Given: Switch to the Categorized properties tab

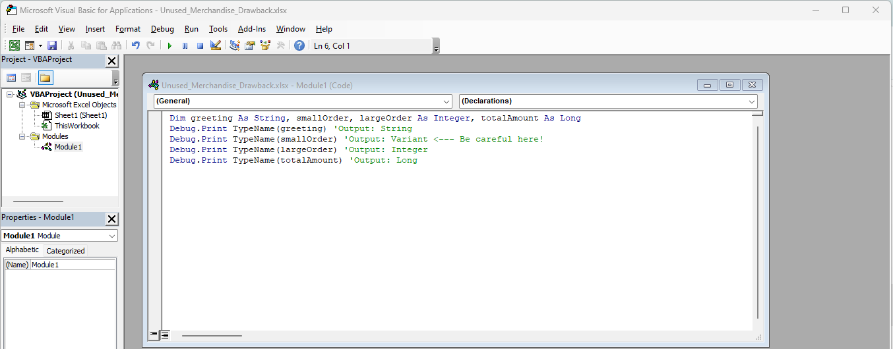Looking at the screenshot, I should pos(65,251).
